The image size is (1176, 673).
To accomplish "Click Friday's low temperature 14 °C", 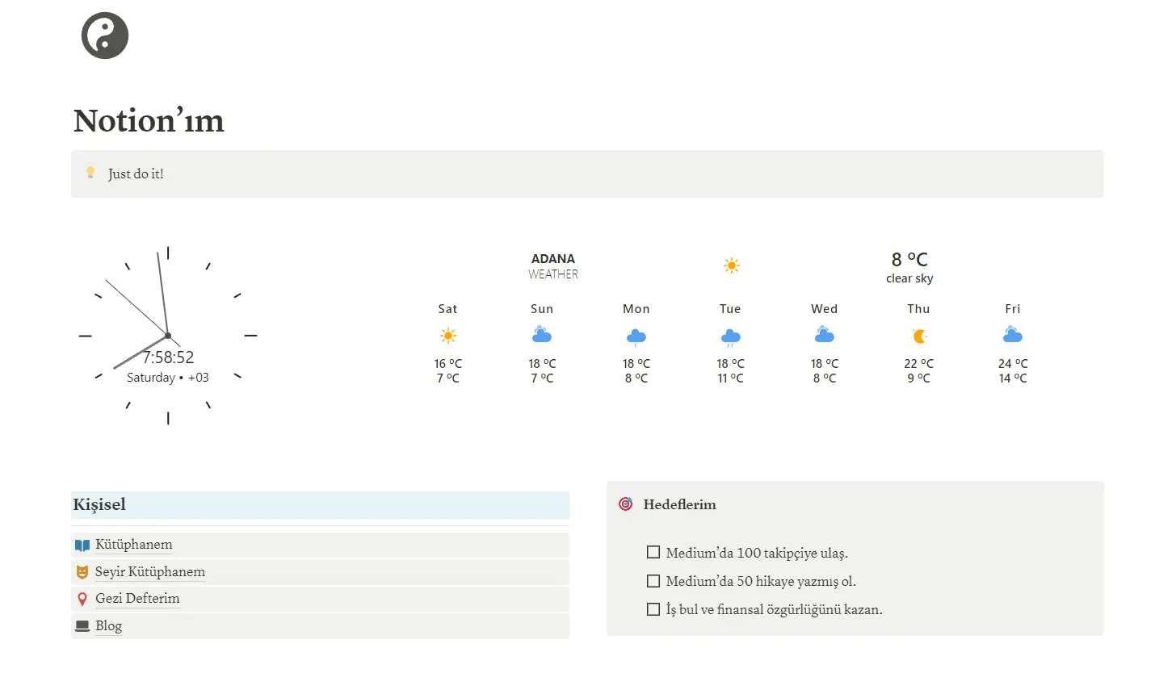I will [1013, 378].
